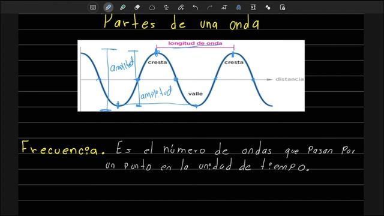Open the handwriting-to-text tool
The width and height of the screenshot is (384, 216).
tap(166, 7)
